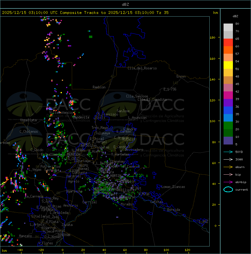Pick the topmost light gray legend swatch
Viewport: 251px width, 254px height.
point(228,27)
